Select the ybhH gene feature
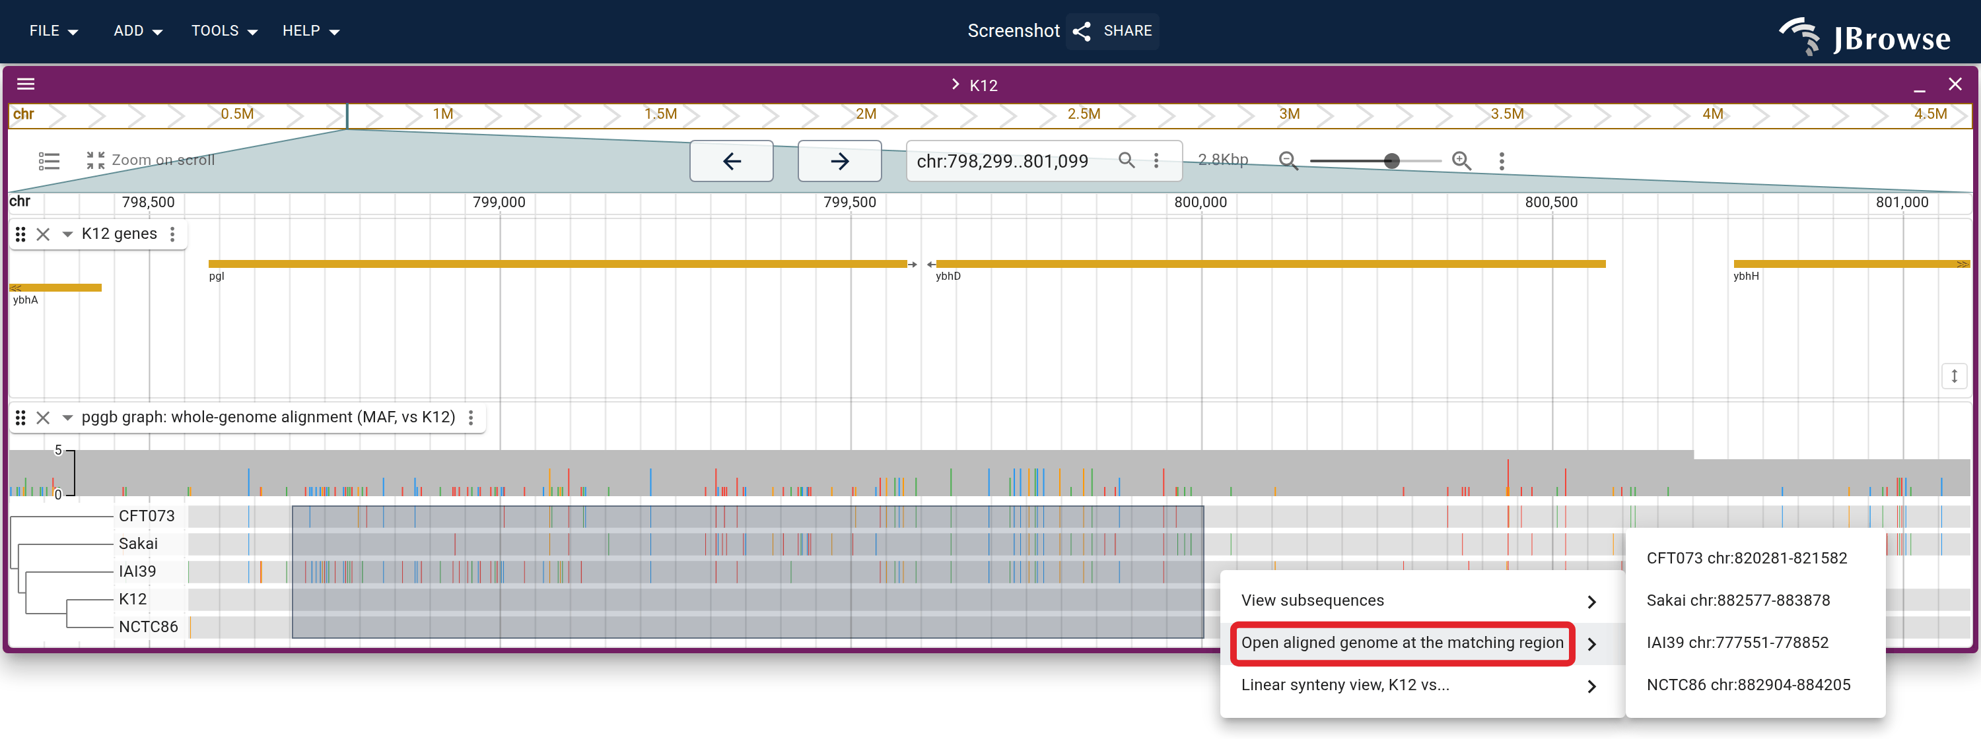Viewport: 1981px width, 739px height. coord(1851,264)
